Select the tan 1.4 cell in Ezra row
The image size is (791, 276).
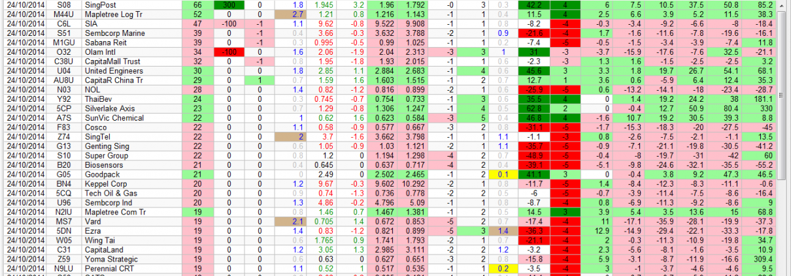pos(502,230)
